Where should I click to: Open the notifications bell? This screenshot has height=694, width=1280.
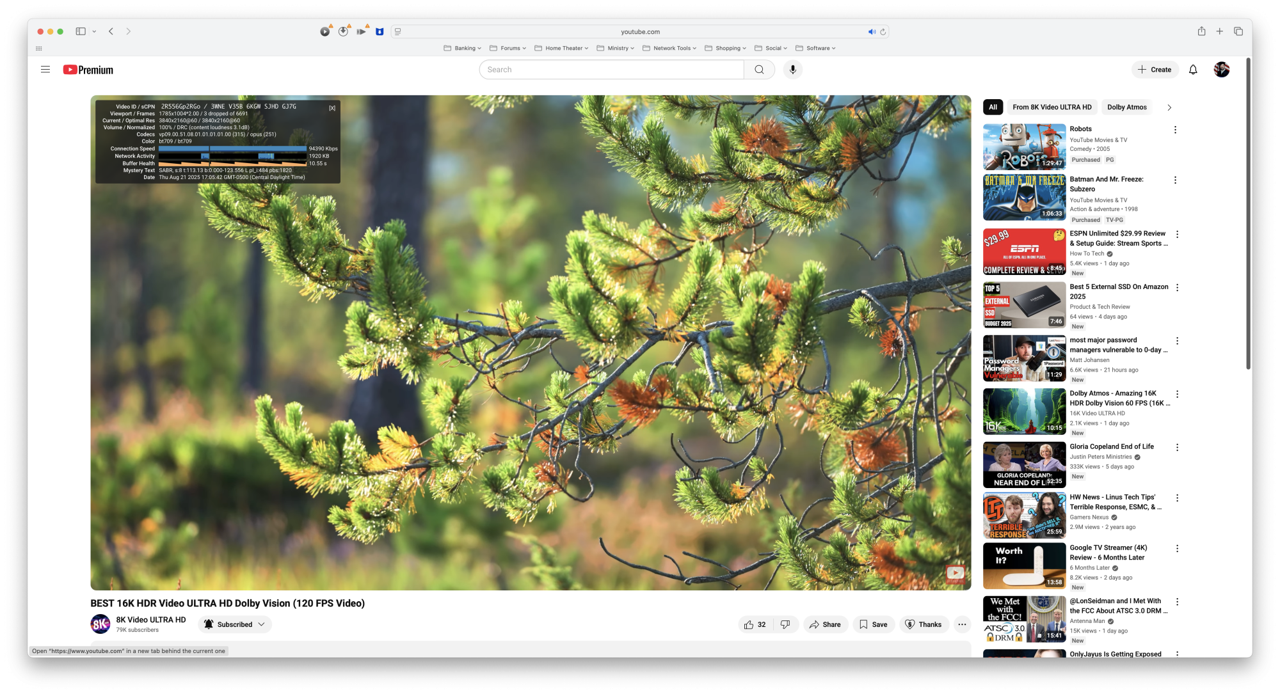click(x=1193, y=70)
